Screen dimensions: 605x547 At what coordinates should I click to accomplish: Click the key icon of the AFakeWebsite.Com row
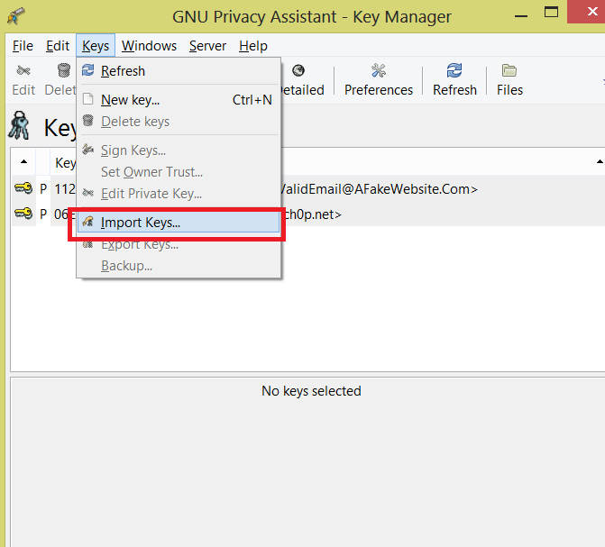[23, 188]
